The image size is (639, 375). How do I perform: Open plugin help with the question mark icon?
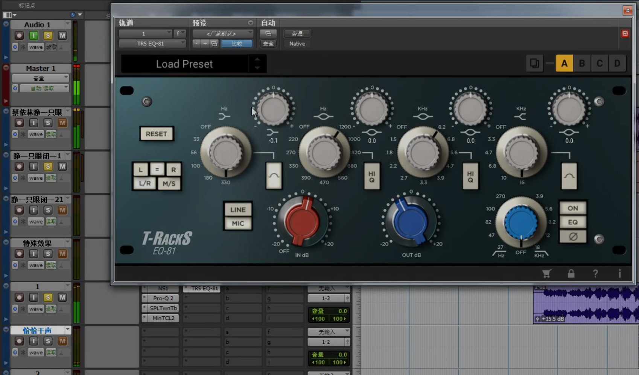click(x=595, y=274)
